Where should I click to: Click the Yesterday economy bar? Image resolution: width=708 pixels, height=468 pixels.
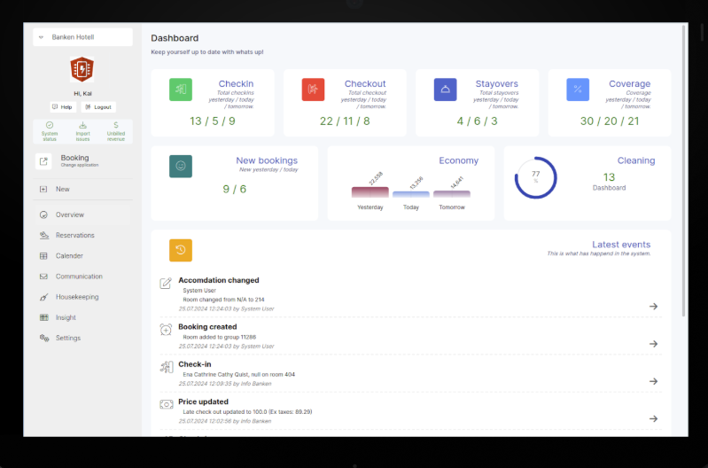click(x=370, y=192)
